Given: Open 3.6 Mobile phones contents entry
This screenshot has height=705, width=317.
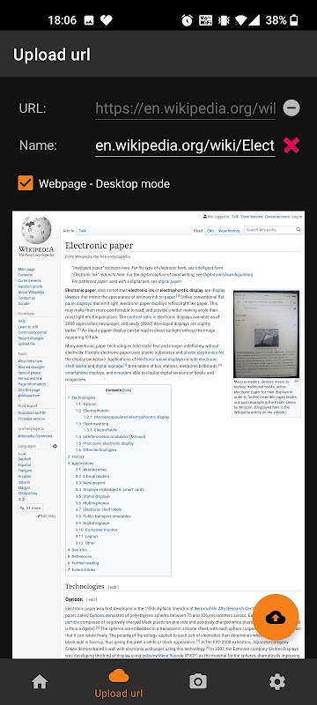Looking at the screenshot, I should tap(92, 502).
